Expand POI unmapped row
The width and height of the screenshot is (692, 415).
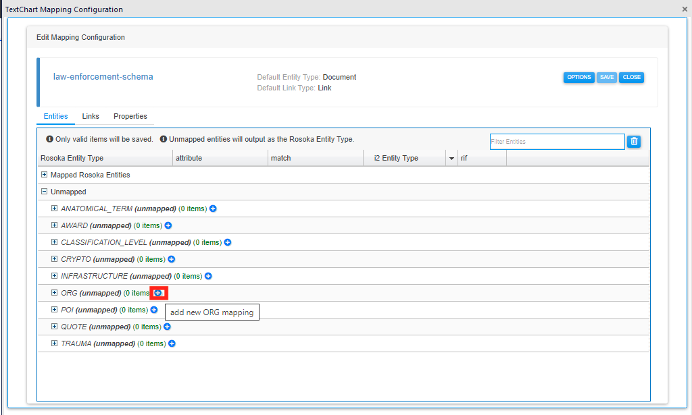coord(54,310)
